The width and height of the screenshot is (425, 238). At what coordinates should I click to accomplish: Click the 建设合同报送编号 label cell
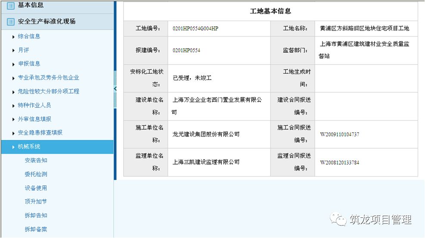point(293,106)
